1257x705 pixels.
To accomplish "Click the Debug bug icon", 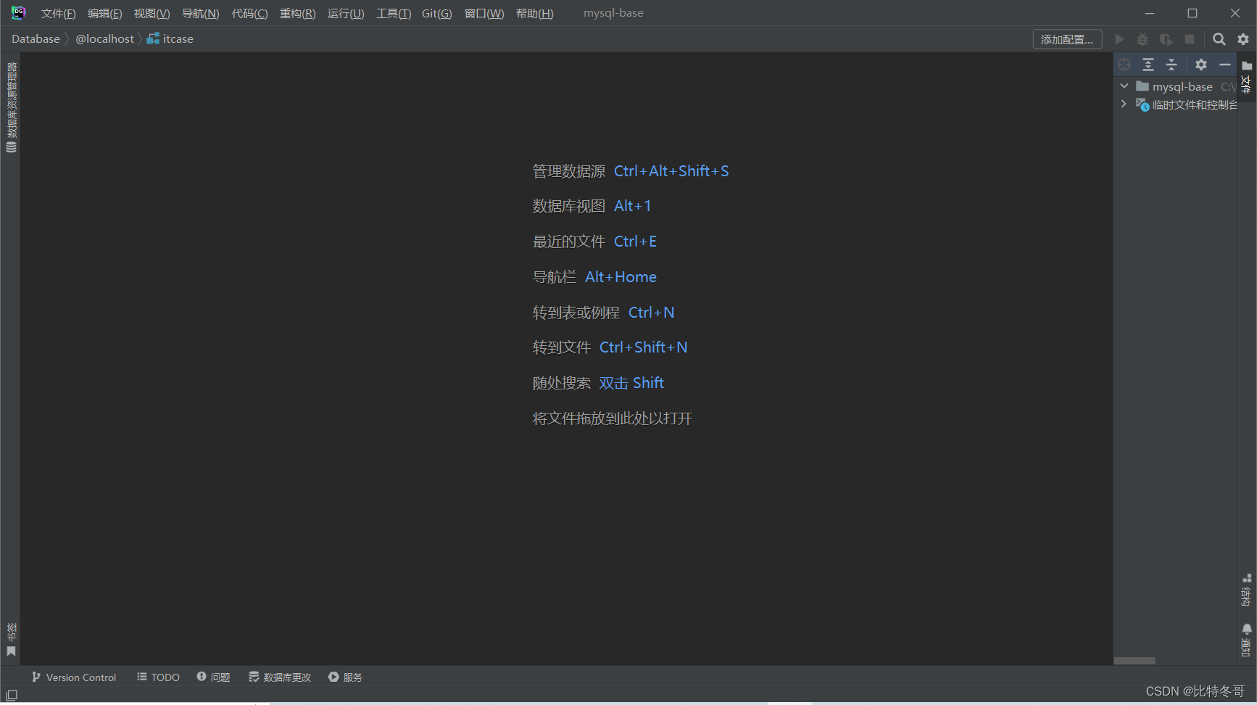I will (x=1142, y=39).
